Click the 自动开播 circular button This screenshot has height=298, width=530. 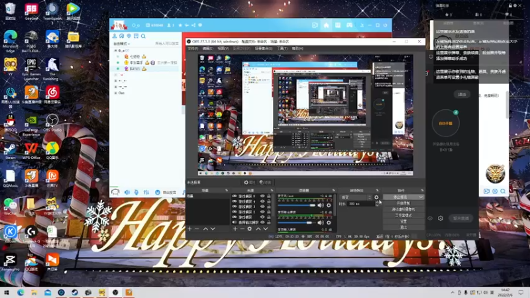coord(445,123)
